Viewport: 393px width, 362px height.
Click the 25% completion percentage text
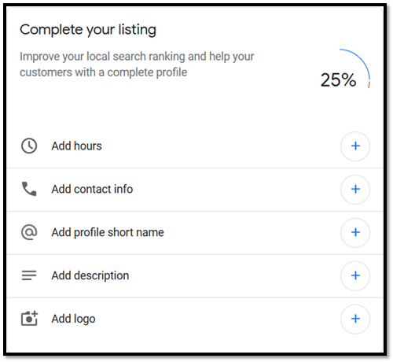click(338, 79)
